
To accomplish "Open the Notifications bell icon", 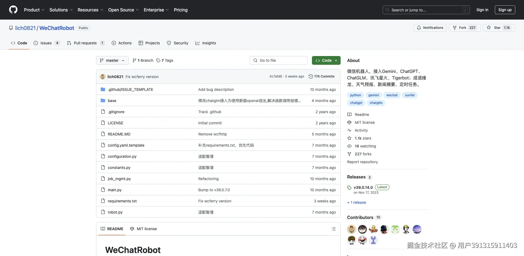I will [419, 27].
